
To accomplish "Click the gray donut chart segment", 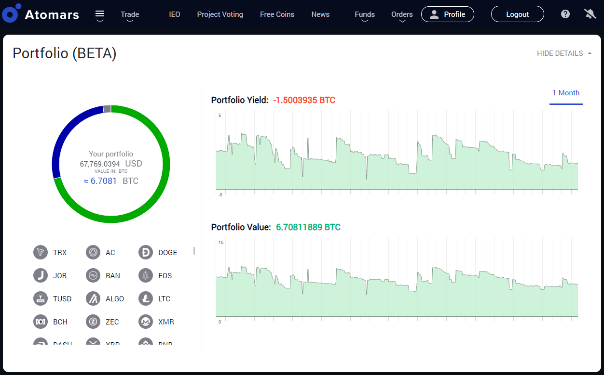I will (107, 109).
